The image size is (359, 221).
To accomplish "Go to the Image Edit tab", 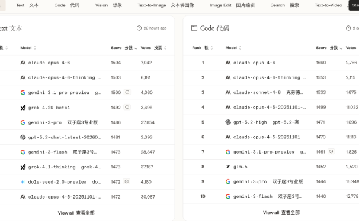I will coord(232,5).
